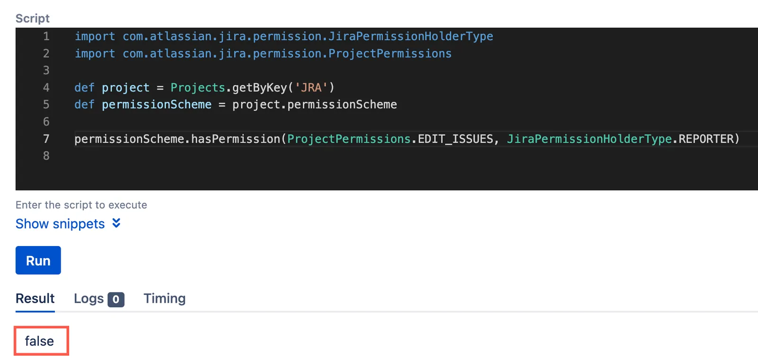758x360 pixels.
Task: Click the JiraPermissionHolderType import on line 1
Action: pyautogui.click(x=410, y=36)
